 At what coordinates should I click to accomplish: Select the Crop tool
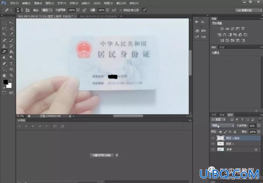pos(4,34)
